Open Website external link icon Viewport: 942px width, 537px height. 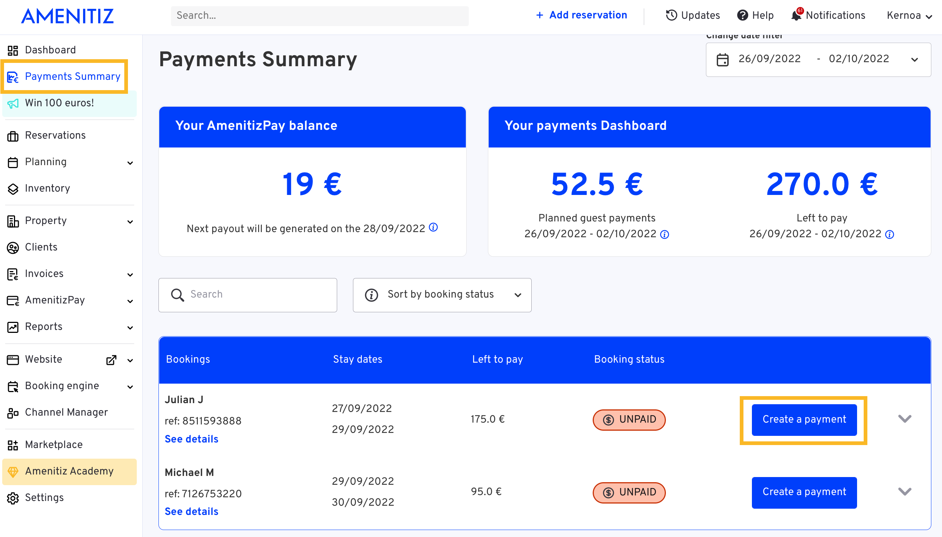click(111, 360)
